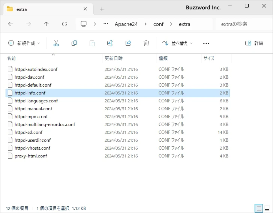
Task: Expand hidden breadcrumb path with ellipsis
Action: [x=105, y=24]
